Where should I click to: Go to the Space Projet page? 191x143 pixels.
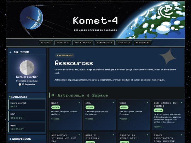[x=83, y=43]
